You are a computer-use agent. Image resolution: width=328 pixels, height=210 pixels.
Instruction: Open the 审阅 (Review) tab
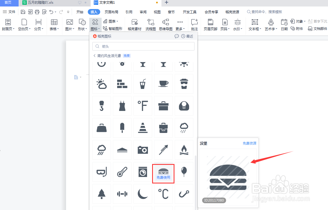click(x=143, y=12)
